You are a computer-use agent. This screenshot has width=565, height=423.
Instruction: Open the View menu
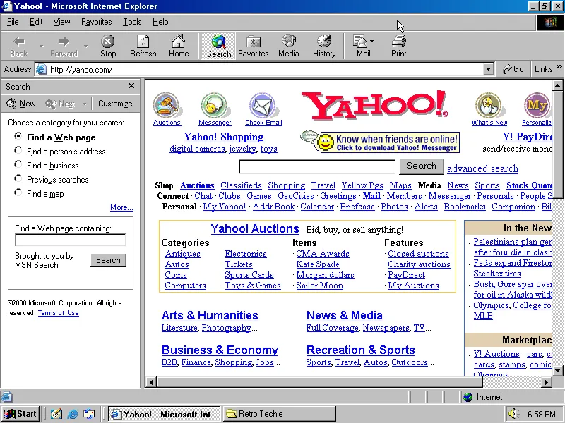(61, 21)
